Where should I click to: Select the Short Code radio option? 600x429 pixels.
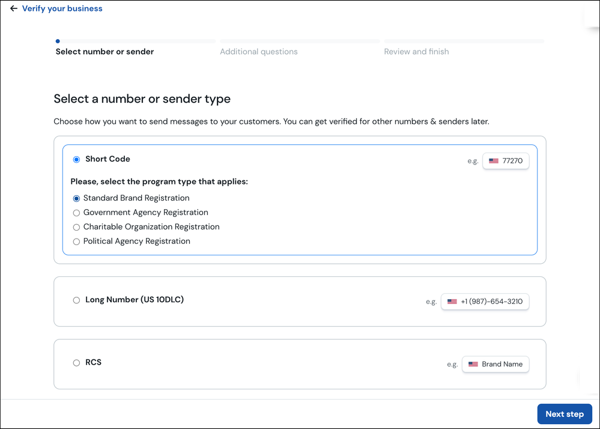76,159
